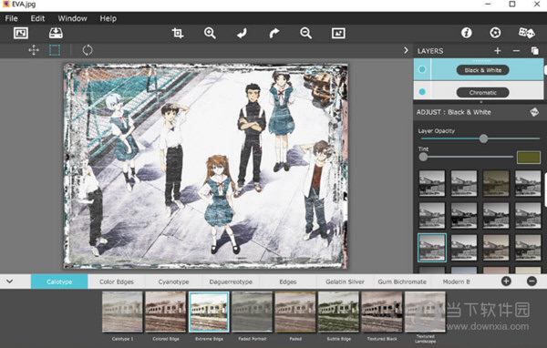Switch to the Daguerreotype tab
Screen dimensions: 547x348
tap(231, 281)
